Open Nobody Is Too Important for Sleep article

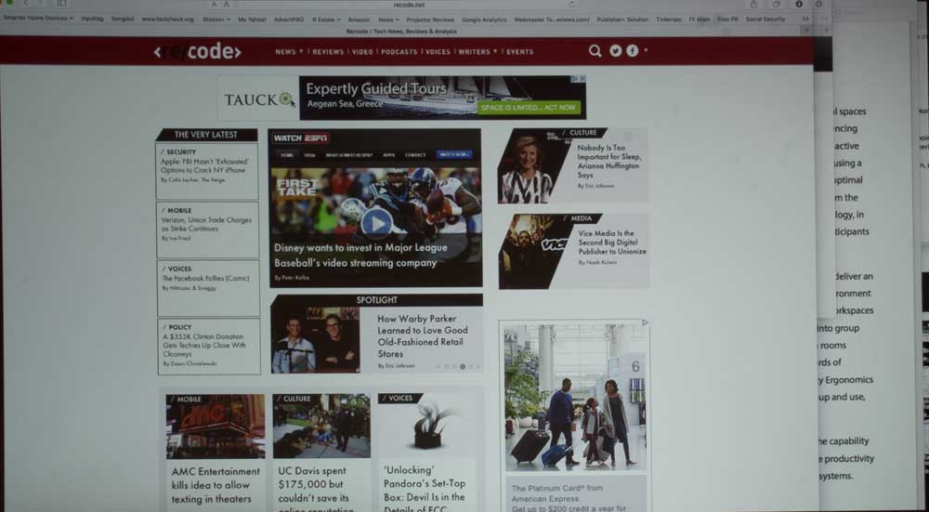coord(609,161)
